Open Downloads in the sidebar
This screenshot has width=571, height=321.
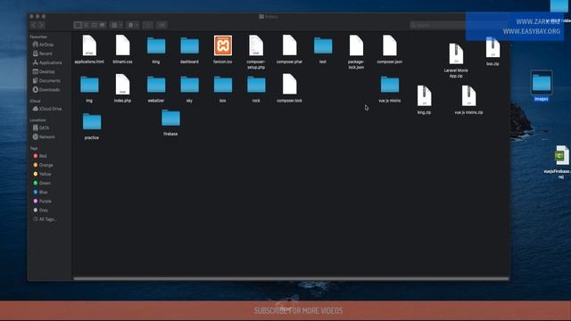(46, 89)
